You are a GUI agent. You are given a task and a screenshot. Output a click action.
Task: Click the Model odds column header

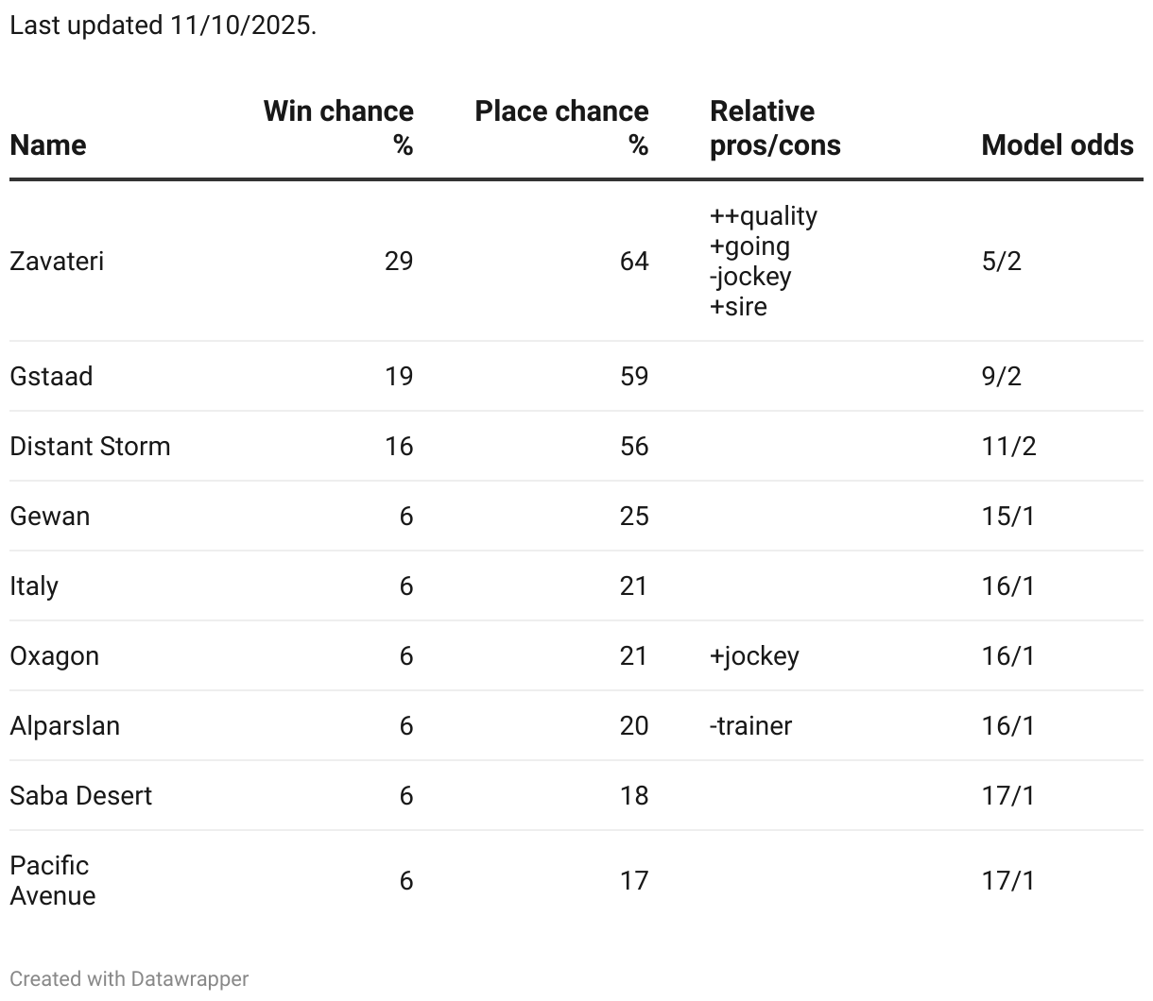[1058, 144]
